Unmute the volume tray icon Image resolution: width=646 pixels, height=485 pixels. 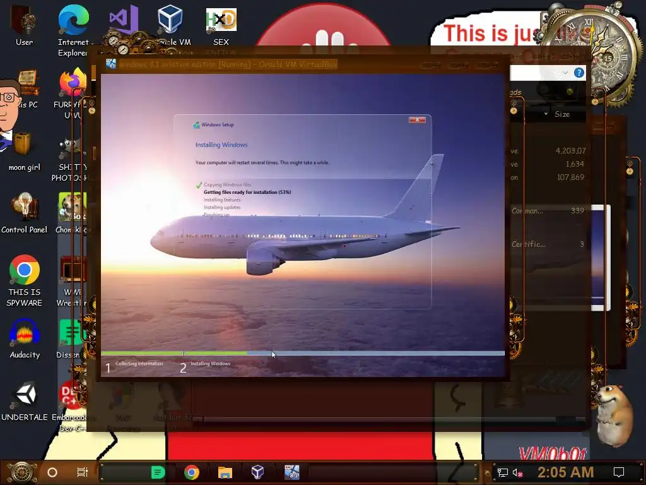pyautogui.click(x=517, y=472)
